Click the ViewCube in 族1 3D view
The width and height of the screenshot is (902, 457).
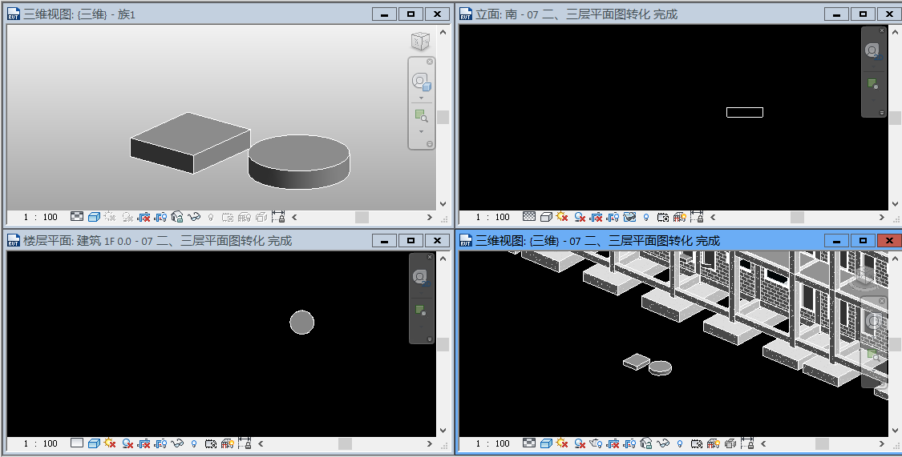point(420,41)
